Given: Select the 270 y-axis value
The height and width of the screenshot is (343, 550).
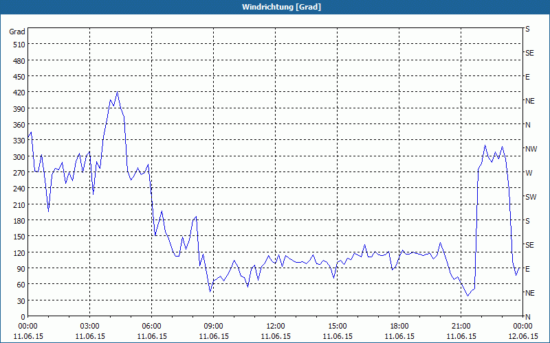Looking at the screenshot, I should click(19, 173).
